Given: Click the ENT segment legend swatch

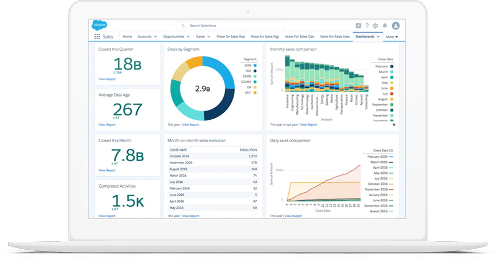Looking at the screenshot, I should (x=255, y=93).
